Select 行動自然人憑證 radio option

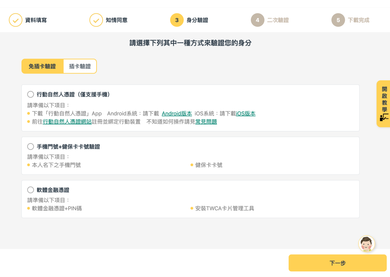pos(31,94)
